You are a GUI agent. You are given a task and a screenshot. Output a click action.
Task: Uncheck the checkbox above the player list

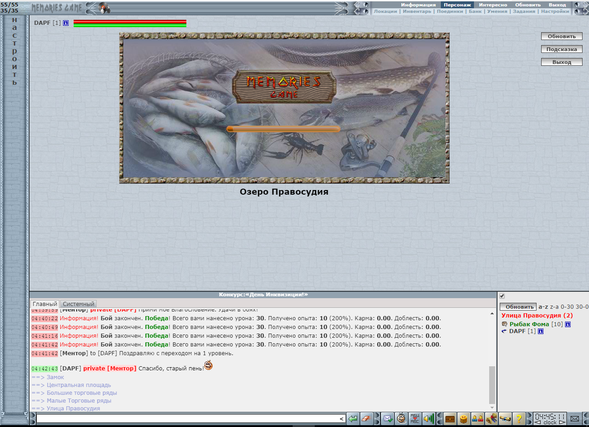coord(502,296)
